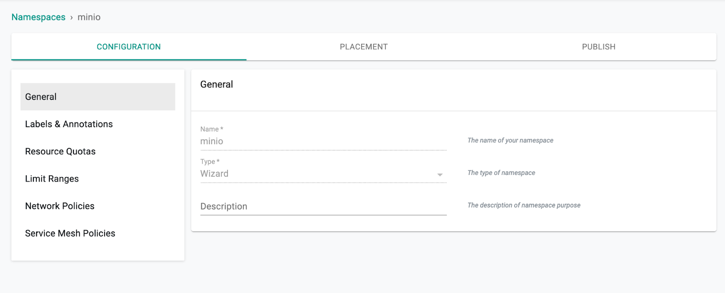This screenshot has height=293, width=725.
Task: Click the Type dropdown arrow icon
Action: click(x=440, y=175)
